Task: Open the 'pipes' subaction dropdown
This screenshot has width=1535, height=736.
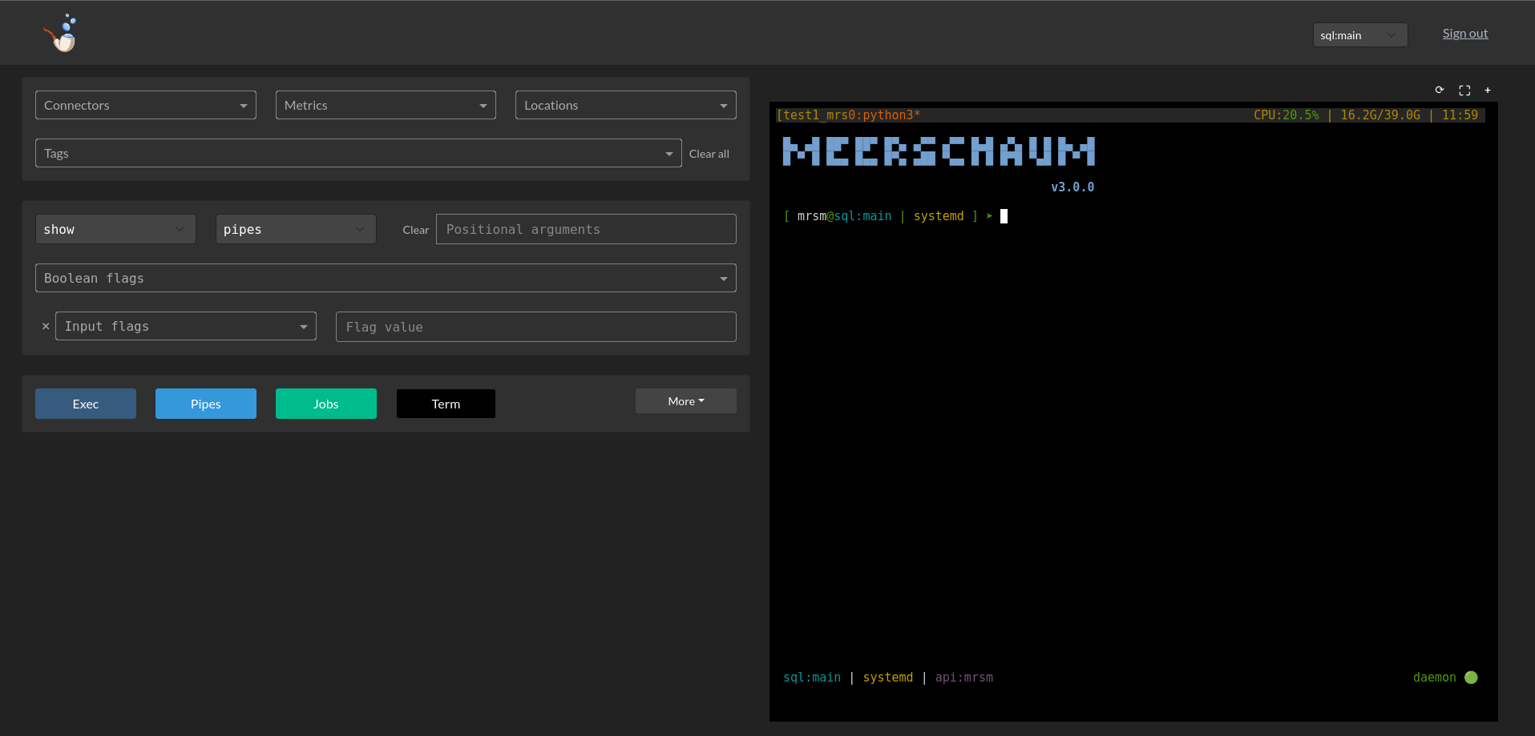Action: [296, 229]
